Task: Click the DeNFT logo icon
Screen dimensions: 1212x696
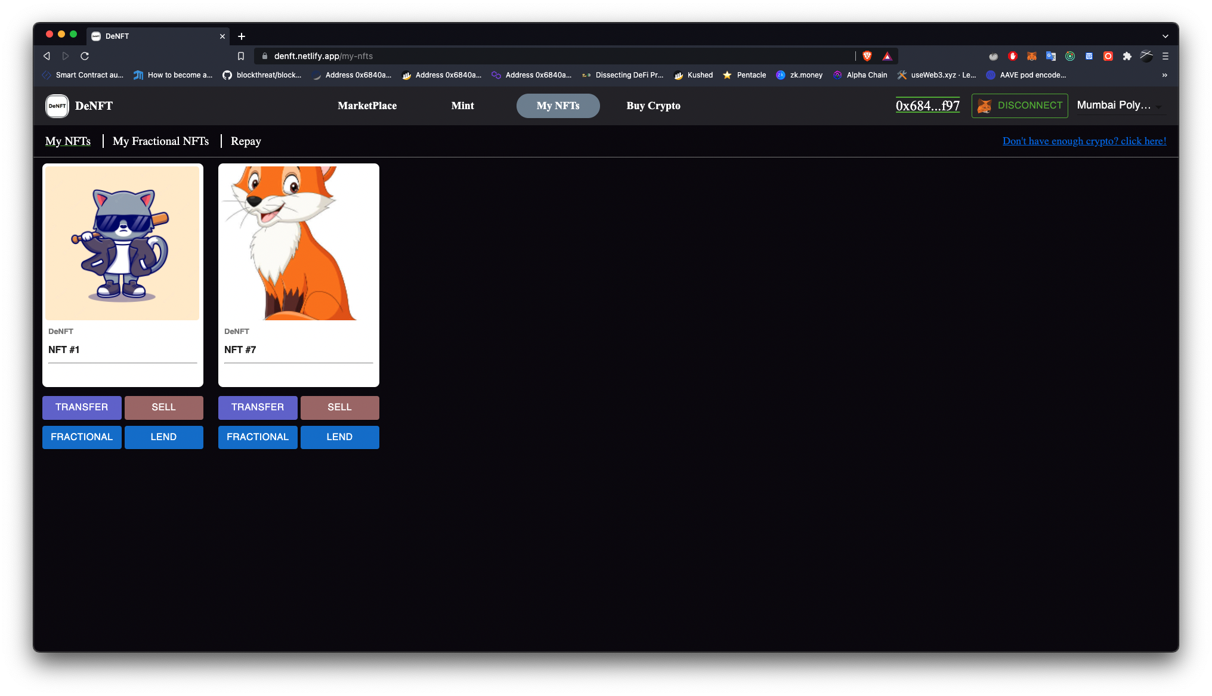Action: pos(57,106)
